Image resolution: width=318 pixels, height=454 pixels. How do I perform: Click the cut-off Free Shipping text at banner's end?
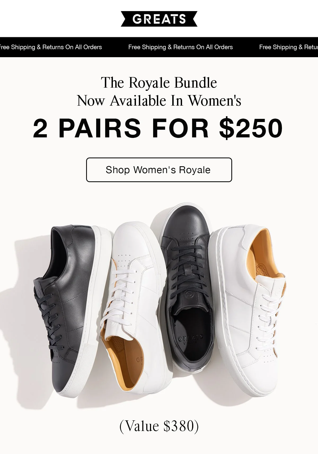pos(288,47)
